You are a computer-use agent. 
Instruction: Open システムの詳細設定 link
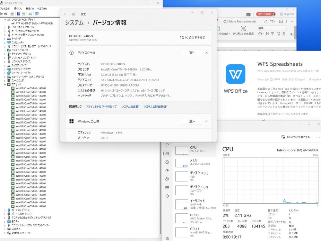pos(155,107)
